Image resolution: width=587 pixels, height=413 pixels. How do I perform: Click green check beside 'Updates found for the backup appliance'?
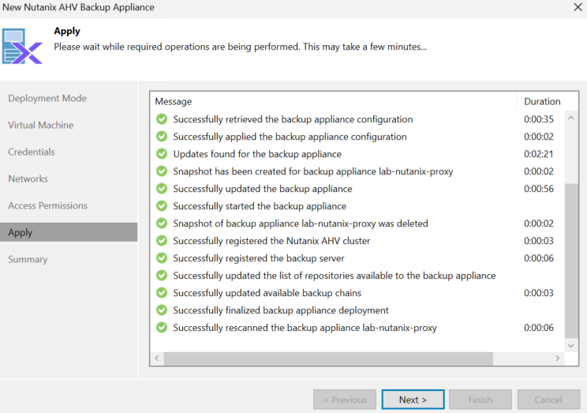162,154
